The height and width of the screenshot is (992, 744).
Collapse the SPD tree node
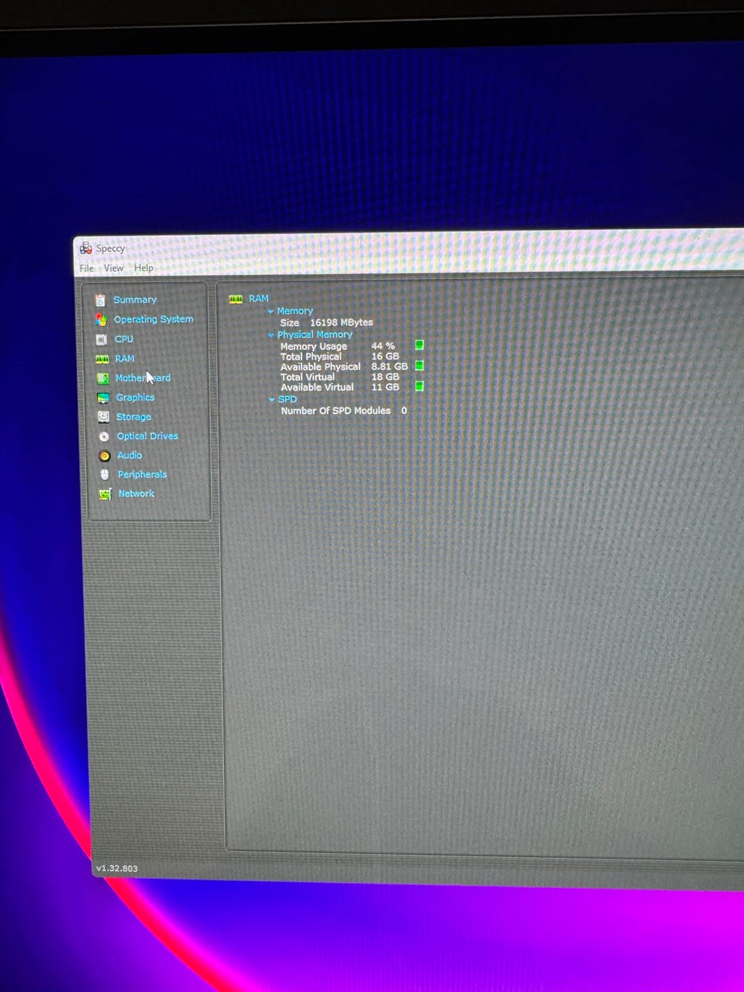[272, 400]
